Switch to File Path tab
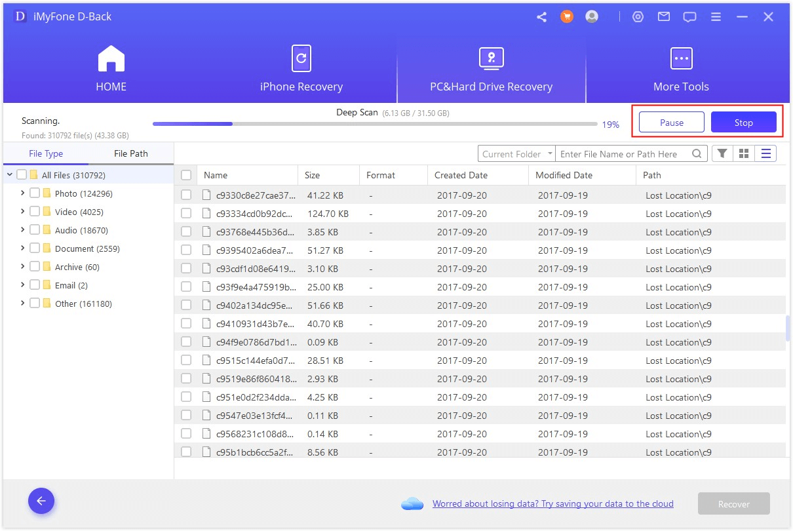Viewport: 793px width, 531px height. (131, 153)
